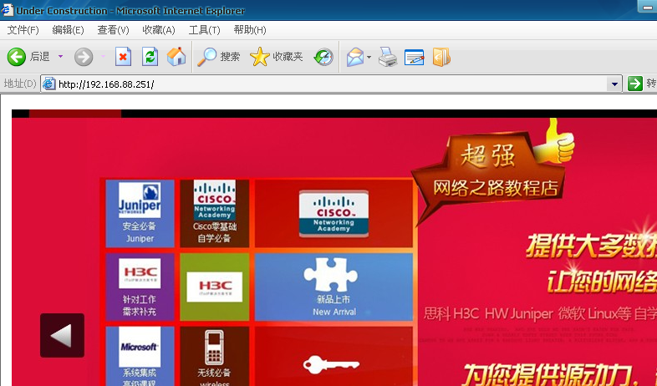
Task: Go to the Home page icon
Action: [176, 57]
